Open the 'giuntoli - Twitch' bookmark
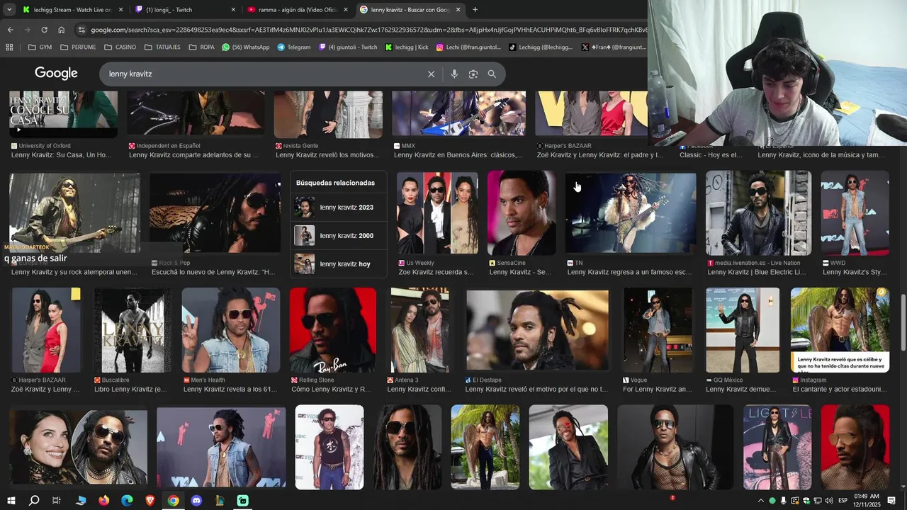This screenshot has height=510, width=907. click(x=347, y=47)
